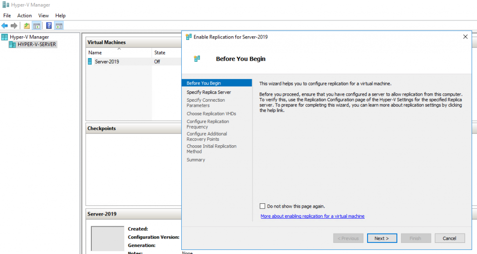Open the Help question mark toolbar icon
The height and width of the screenshot is (254, 477).
[48, 26]
